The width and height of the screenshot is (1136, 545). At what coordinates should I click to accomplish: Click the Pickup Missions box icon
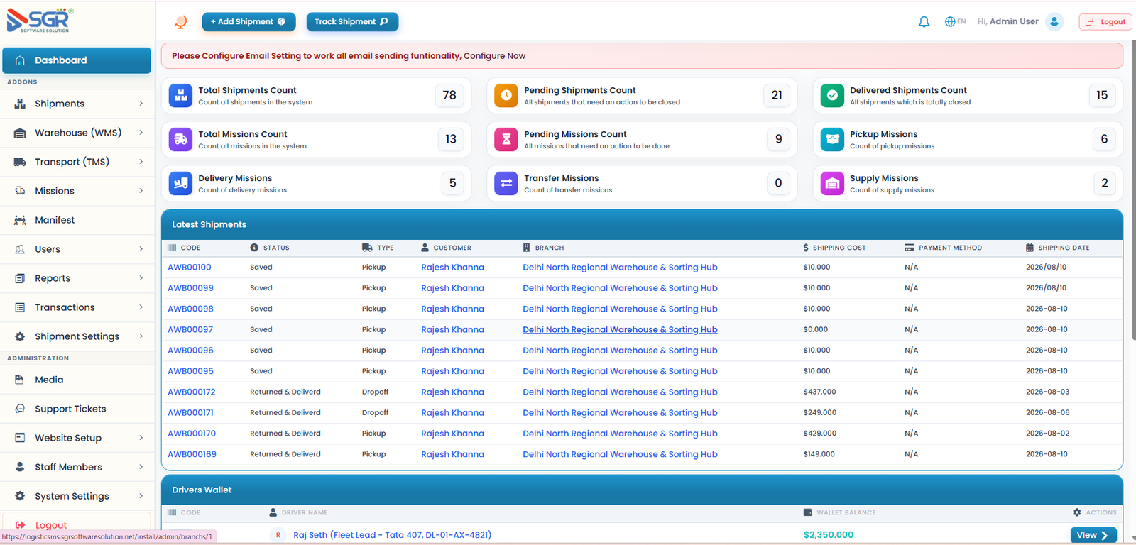click(x=832, y=139)
